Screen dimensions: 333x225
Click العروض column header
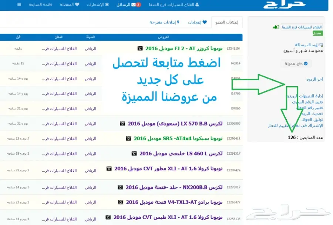click(164, 37)
